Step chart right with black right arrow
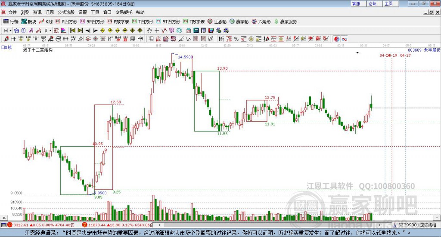 click(x=95, y=31)
